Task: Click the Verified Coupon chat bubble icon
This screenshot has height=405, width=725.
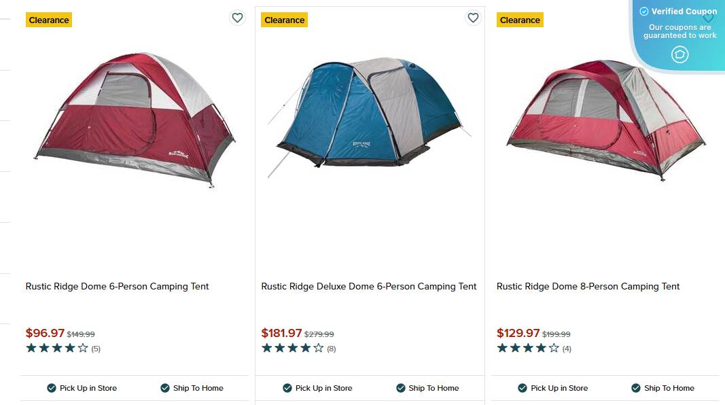Action: pyautogui.click(x=679, y=55)
